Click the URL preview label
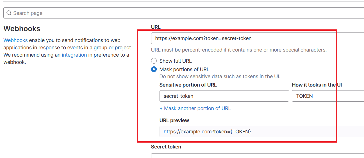The width and height of the screenshot is (364, 158). [174, 120]
